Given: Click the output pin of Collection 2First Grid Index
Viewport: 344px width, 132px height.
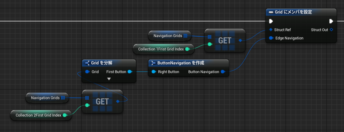Looking at the screenshot, I should [65, 115].
